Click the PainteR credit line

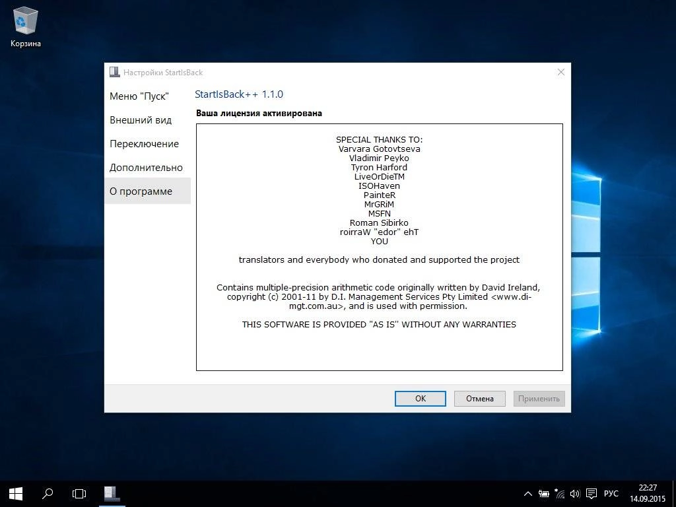[x=380, y=195]
